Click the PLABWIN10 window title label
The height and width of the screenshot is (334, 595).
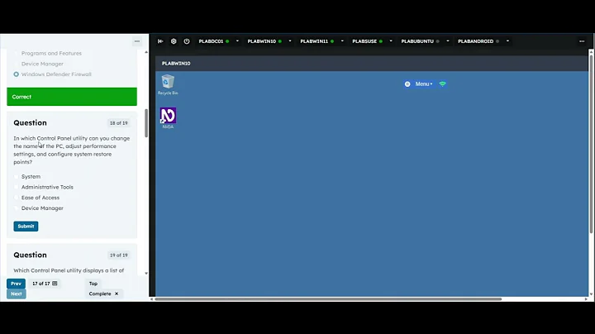pos(176,64)
